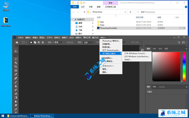Select the Gradient tool
The image size is (189, 118).
[16, 98]
